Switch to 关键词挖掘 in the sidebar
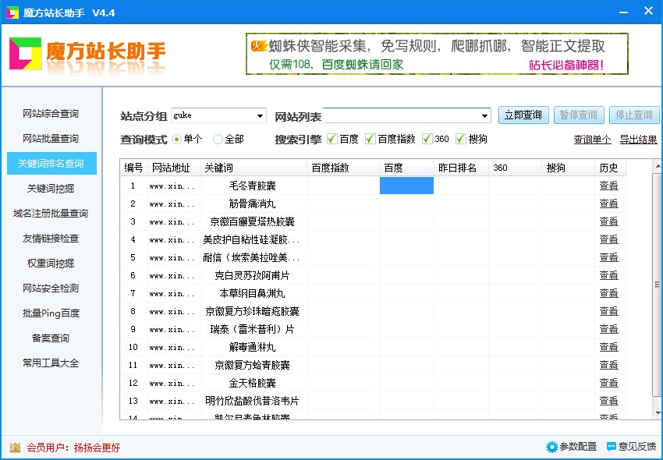 pyautogui.click(x=50, y=188)
